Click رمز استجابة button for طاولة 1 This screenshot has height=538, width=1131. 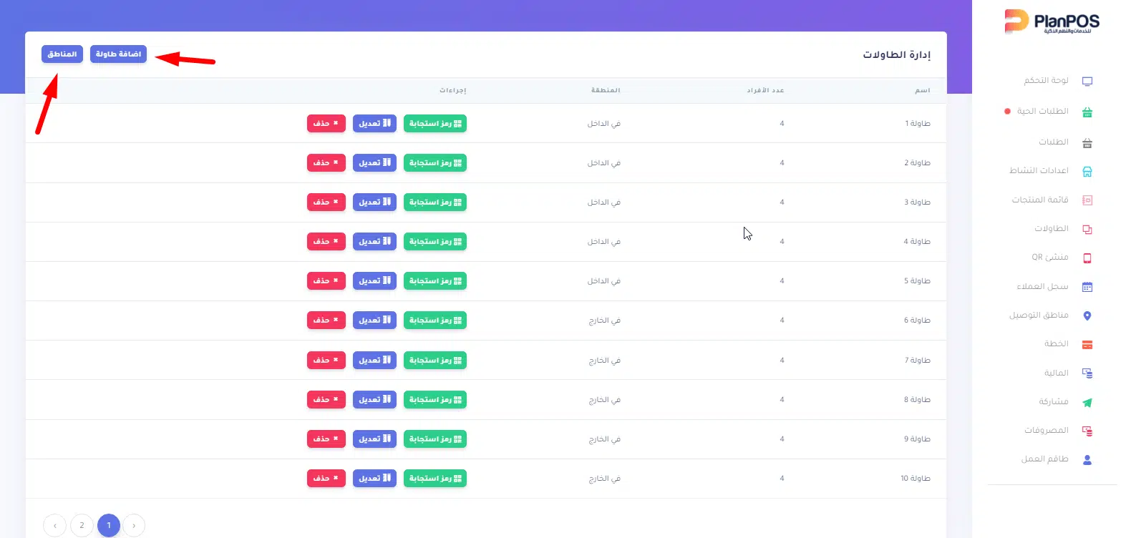tap(435, 124)
